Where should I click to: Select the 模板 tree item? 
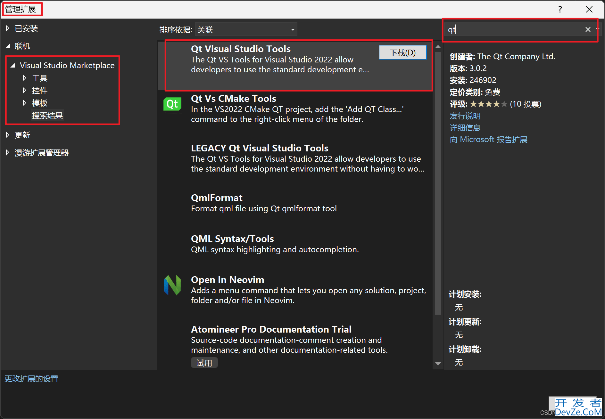pyautogui.click(x=40, y=103)
